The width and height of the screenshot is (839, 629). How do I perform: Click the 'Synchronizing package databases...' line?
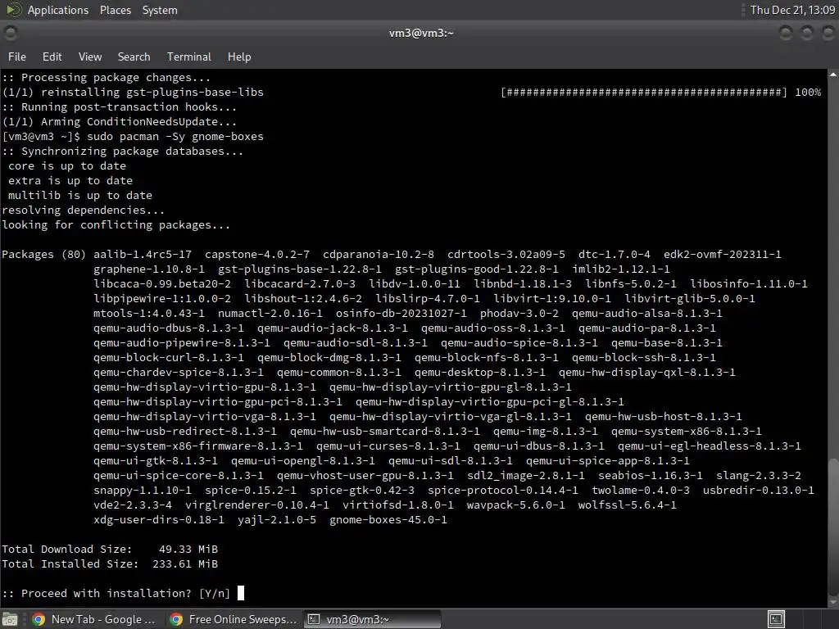(123, 152)
